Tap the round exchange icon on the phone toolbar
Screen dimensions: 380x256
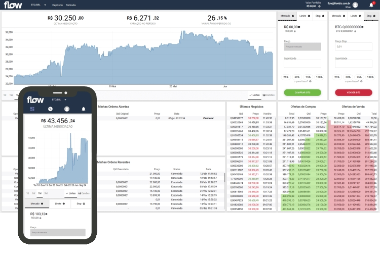pos(50,109)
